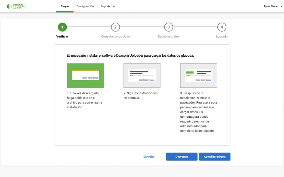Click the Soporte menu item
This screenshot has height=177, width=284.
click(x=106, y=6)
